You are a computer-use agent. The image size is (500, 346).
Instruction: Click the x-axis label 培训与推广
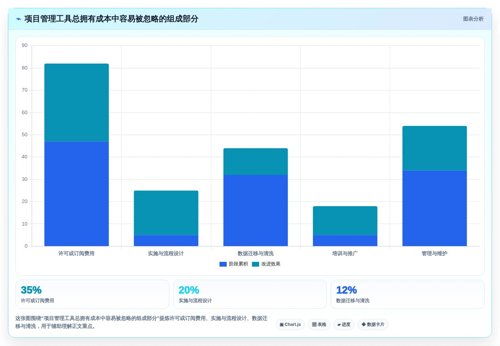click(x=345, y=254)
